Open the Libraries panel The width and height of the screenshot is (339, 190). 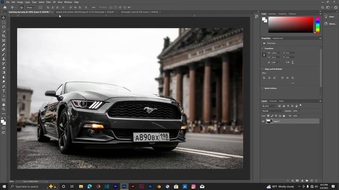[331, 24]
